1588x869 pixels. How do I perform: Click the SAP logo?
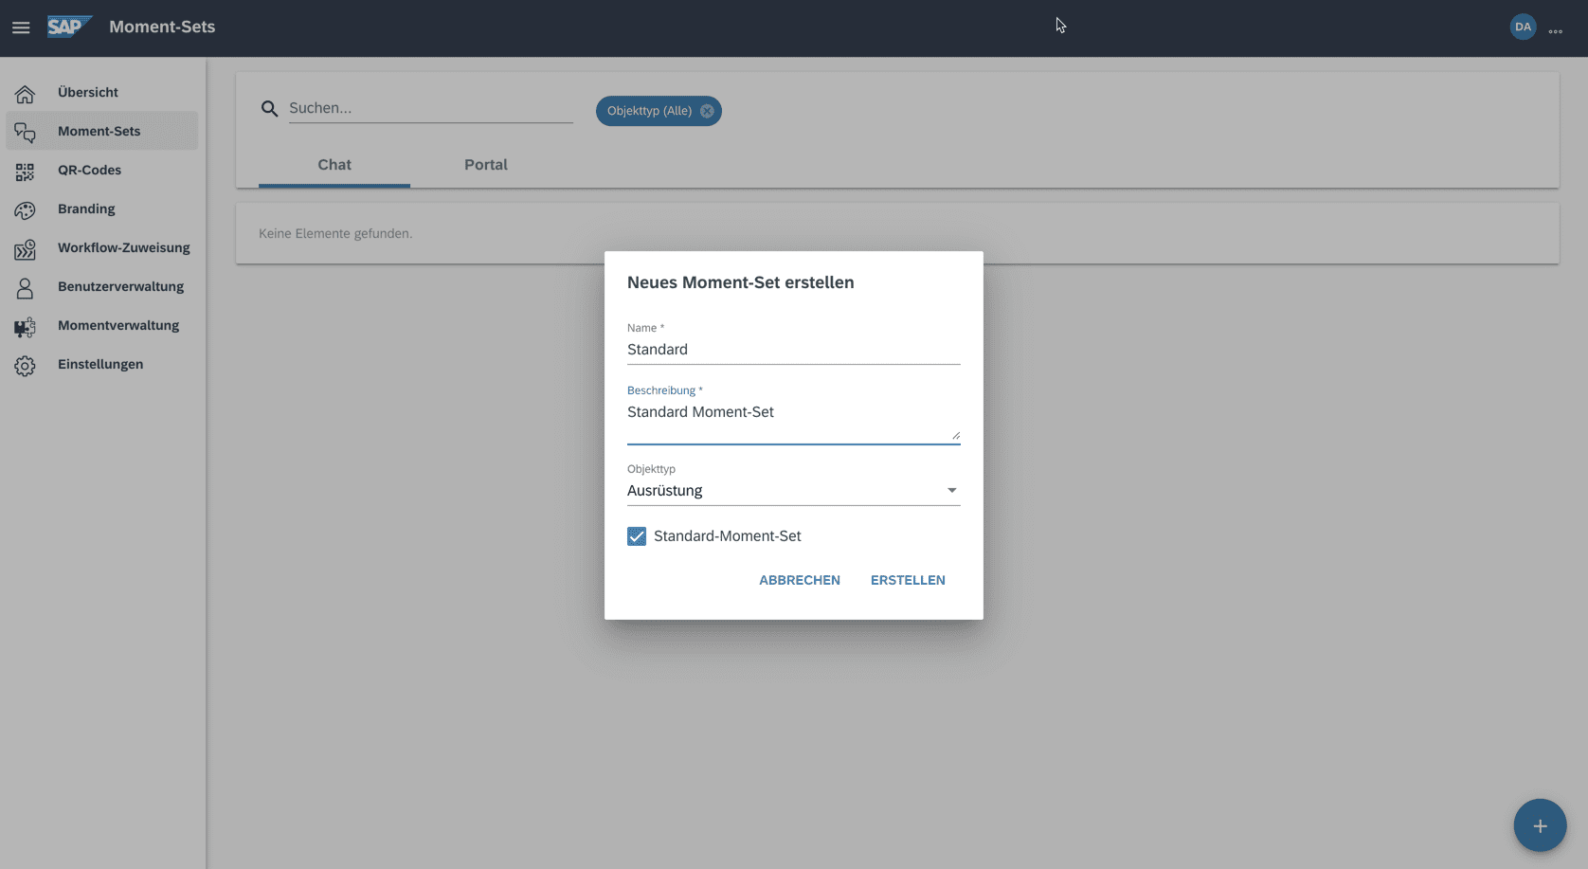pos(69,27)
